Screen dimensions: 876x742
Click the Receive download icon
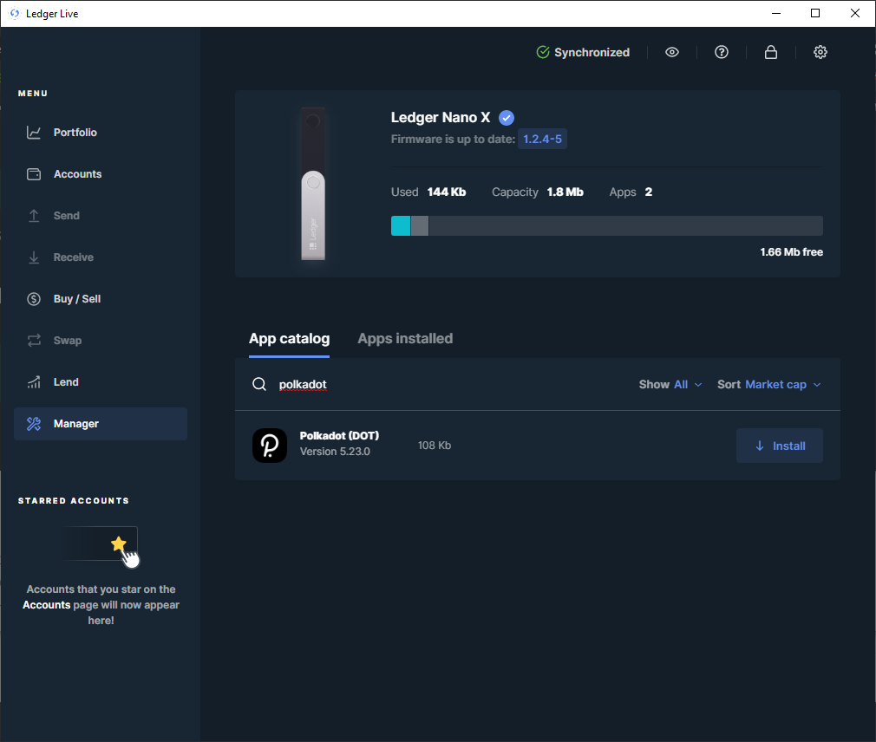pos(34,257)
